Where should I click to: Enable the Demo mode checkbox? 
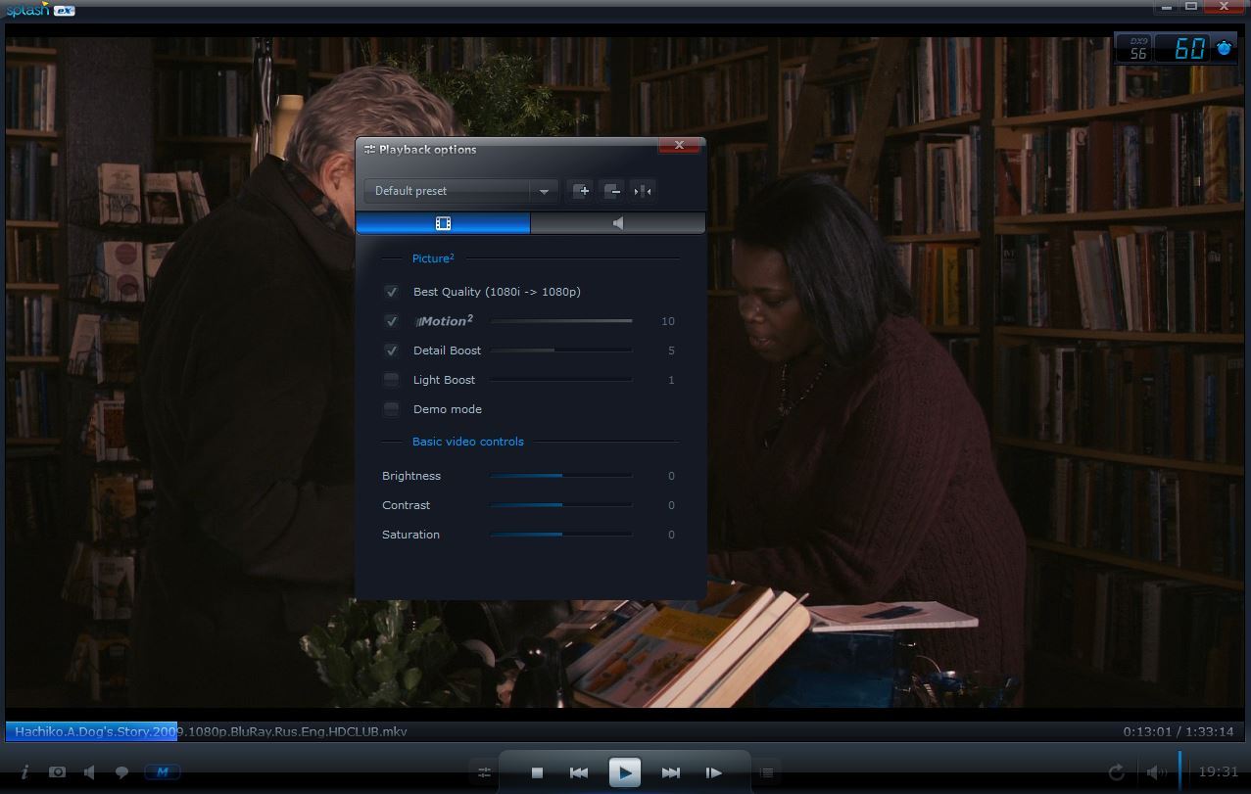coord(392,409)
